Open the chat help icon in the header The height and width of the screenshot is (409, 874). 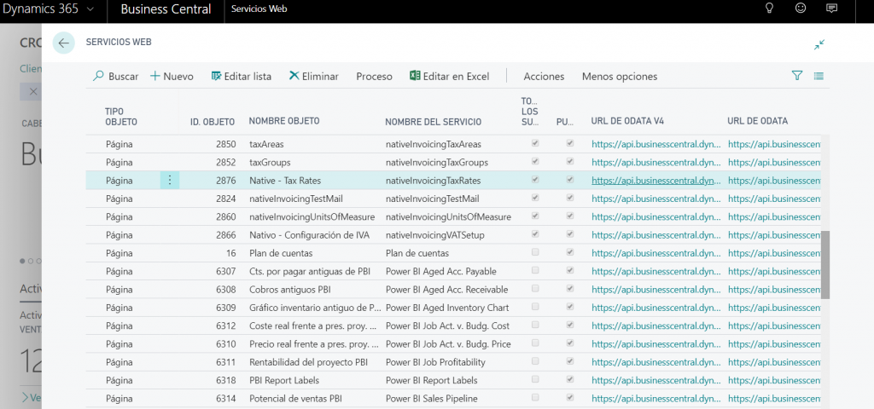coord(832,9)
